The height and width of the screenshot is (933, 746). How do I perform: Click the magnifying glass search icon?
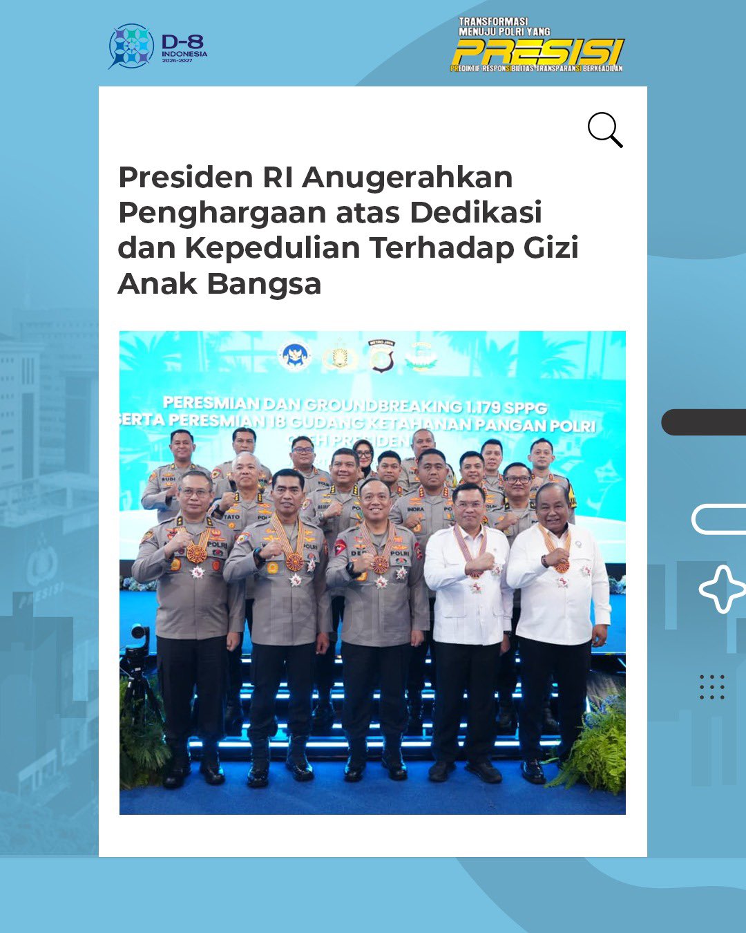605,130
